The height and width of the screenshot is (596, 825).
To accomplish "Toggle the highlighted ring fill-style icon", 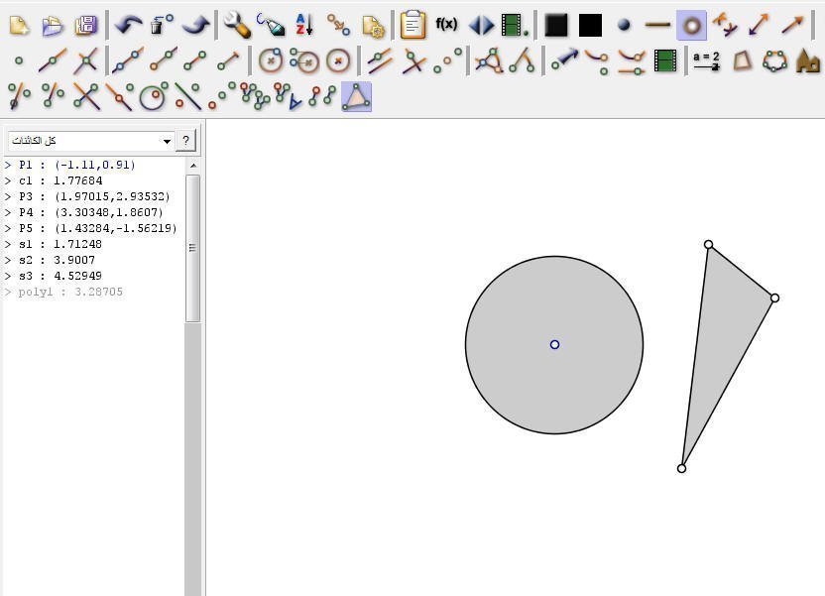I will (691, 25).
